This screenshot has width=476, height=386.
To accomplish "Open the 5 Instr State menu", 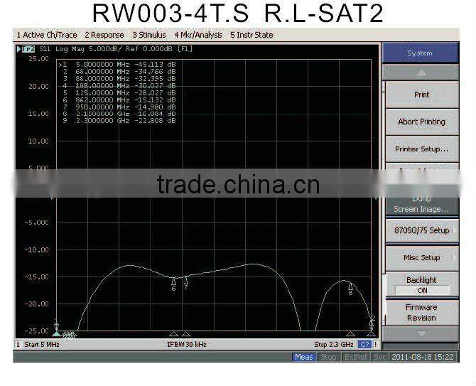I will [x=251, y=35].
